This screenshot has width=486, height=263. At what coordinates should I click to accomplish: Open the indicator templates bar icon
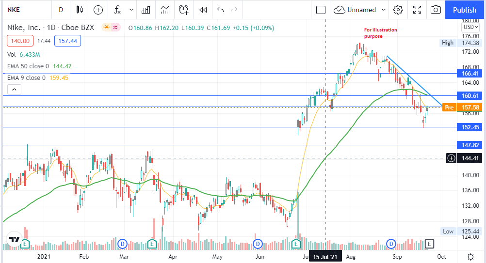[146, 10]
